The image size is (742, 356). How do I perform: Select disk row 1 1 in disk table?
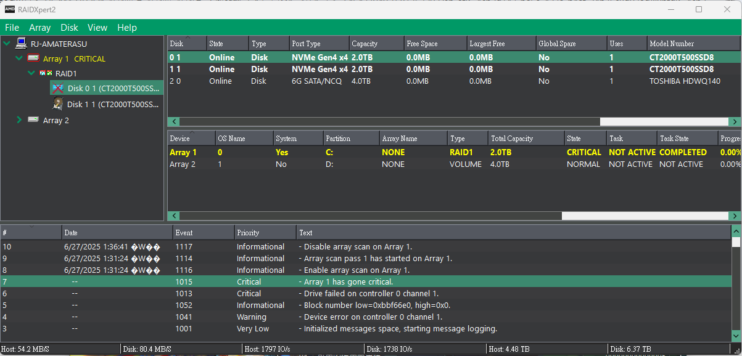click(x=454, y=70)
